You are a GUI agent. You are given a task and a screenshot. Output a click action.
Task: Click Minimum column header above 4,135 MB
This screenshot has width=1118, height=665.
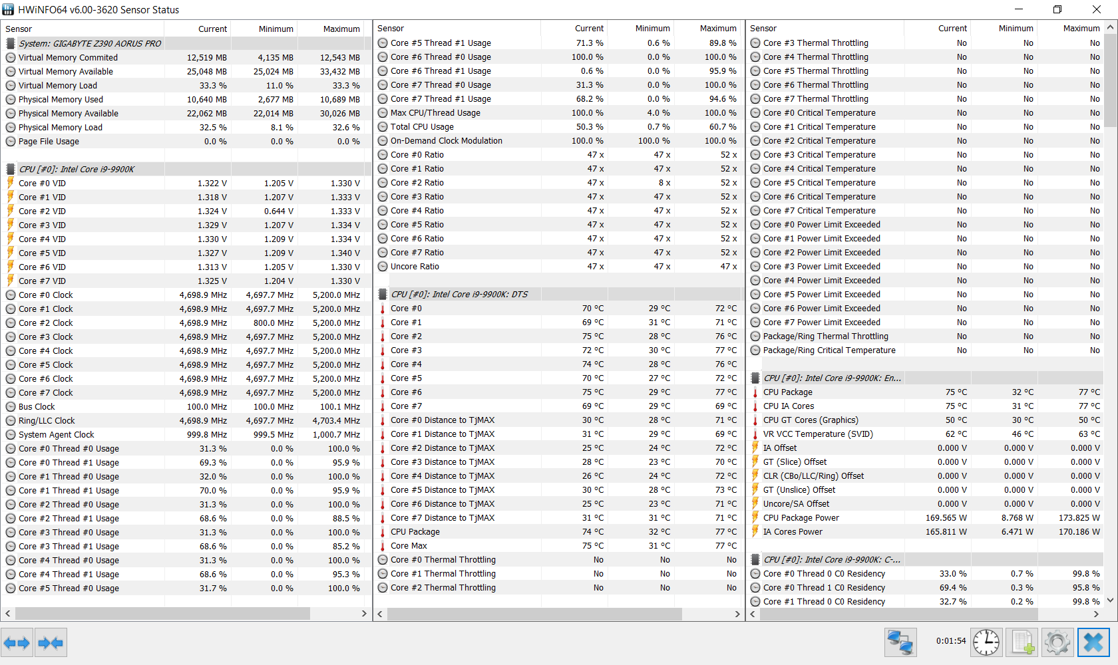coord(276,29)
